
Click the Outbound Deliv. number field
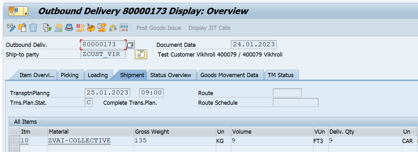103,45
